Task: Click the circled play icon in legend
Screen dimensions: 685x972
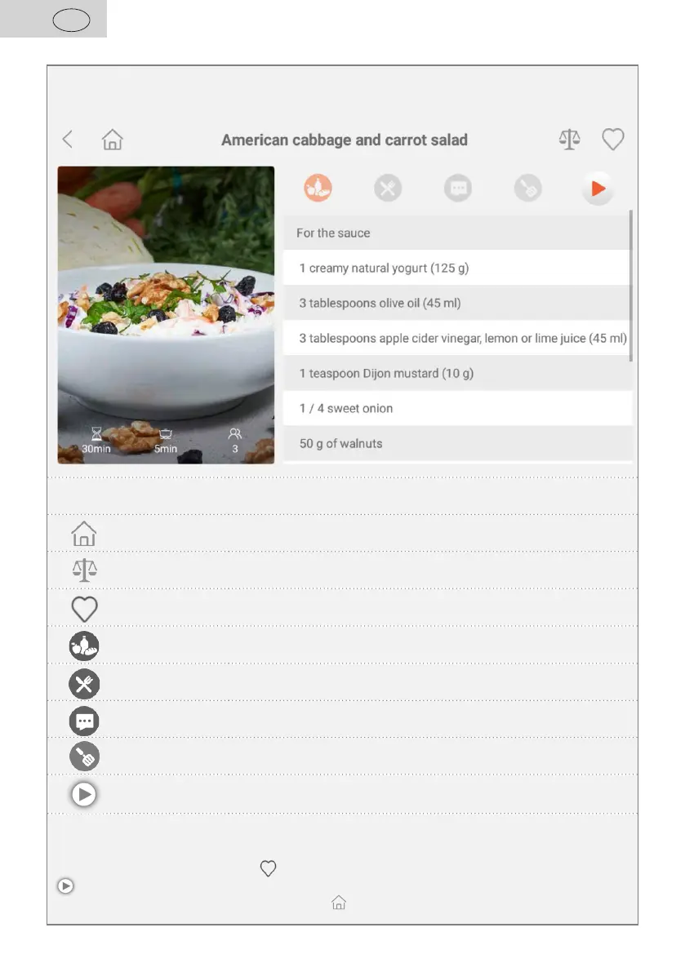Action: 84,794
